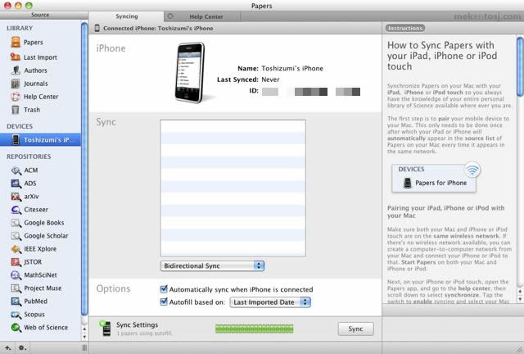Image resolution: width=524 pixels, height=354 pixels.
Task: Click the Instructions tab pill
Action: tap(405, 28)
